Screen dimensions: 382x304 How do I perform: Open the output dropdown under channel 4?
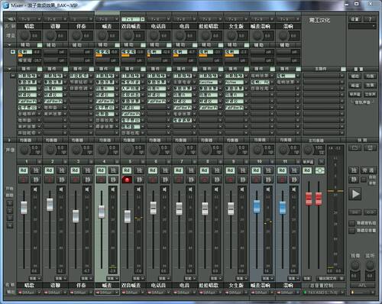click(x=107, y=293)
